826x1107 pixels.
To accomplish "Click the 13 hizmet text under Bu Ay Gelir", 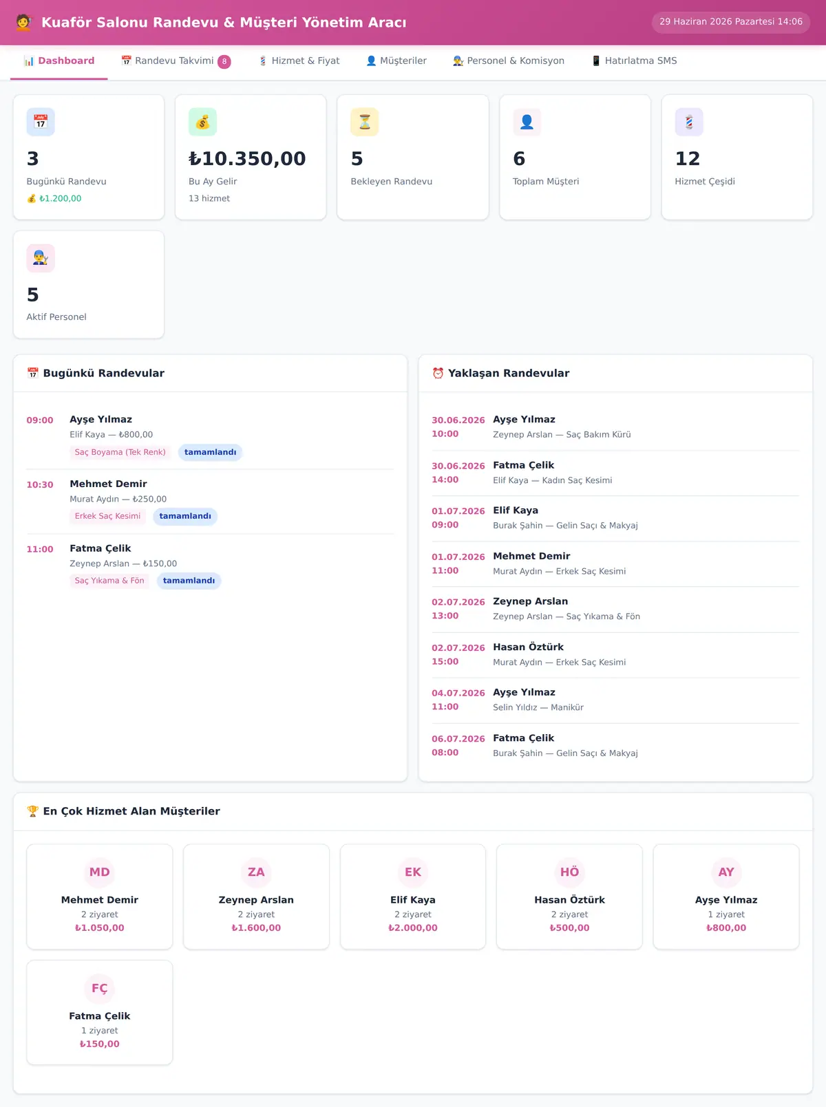I will click(x=209, y=199).
